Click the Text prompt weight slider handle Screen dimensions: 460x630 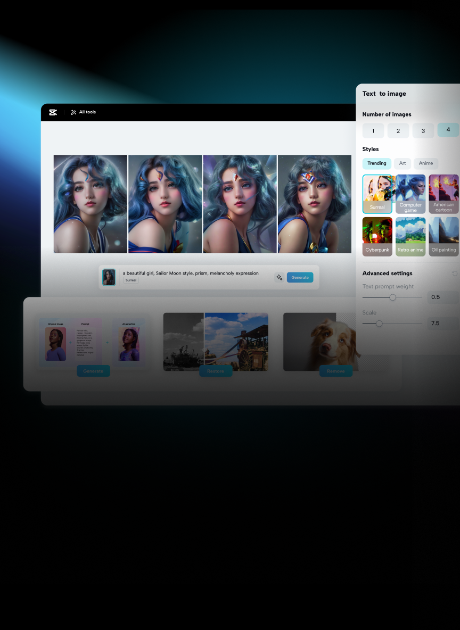click(393, 297)
